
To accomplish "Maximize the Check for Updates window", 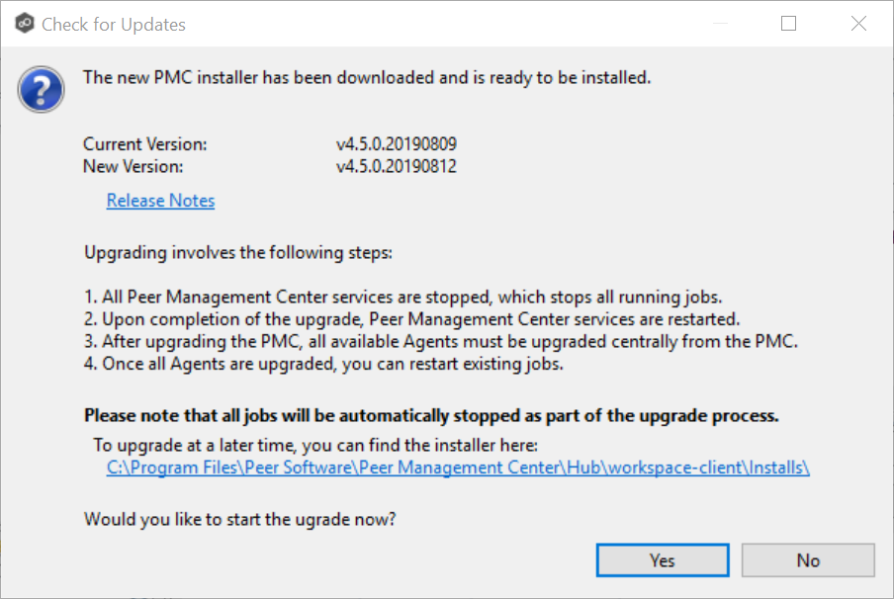I will click(788, 24).
